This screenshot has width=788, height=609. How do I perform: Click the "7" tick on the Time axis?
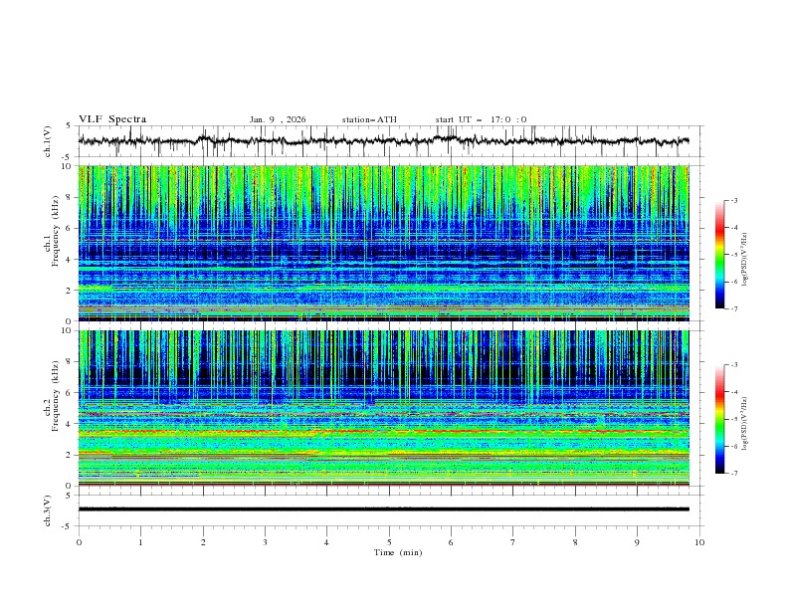[x=513, y=542]
